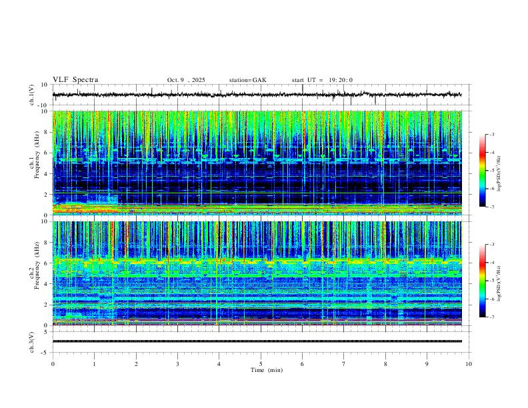The image size is (528, 408).
Task: Click the "-5" tick on ch.2 colorbar
Action: [491, 281]
